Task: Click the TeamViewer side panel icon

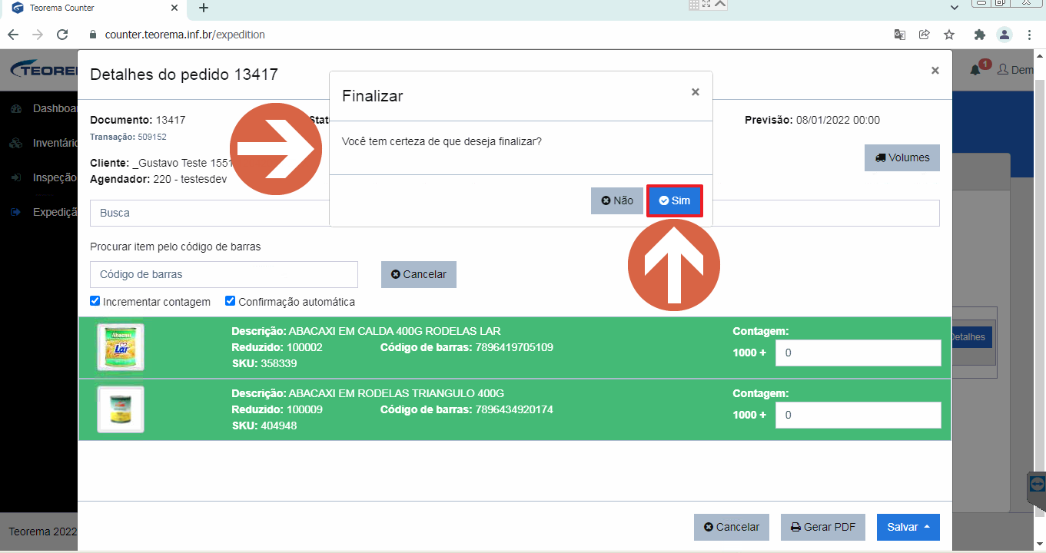Action: [1037, 485]
